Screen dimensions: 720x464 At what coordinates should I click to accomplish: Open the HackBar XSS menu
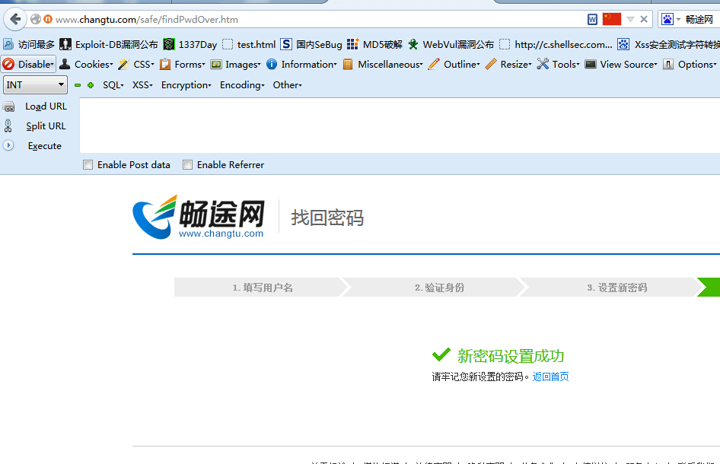pos(142,85)
